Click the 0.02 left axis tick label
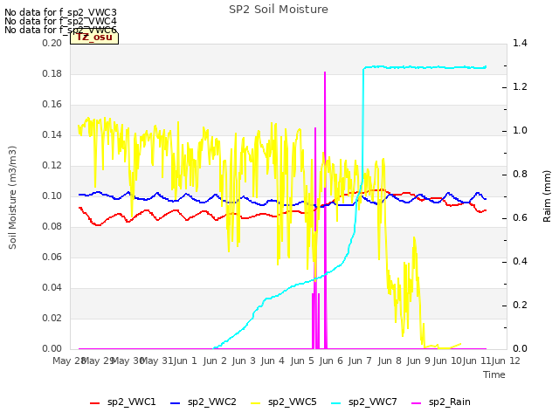This screenshot has height=419, width=559. click(x=52, y=318)
